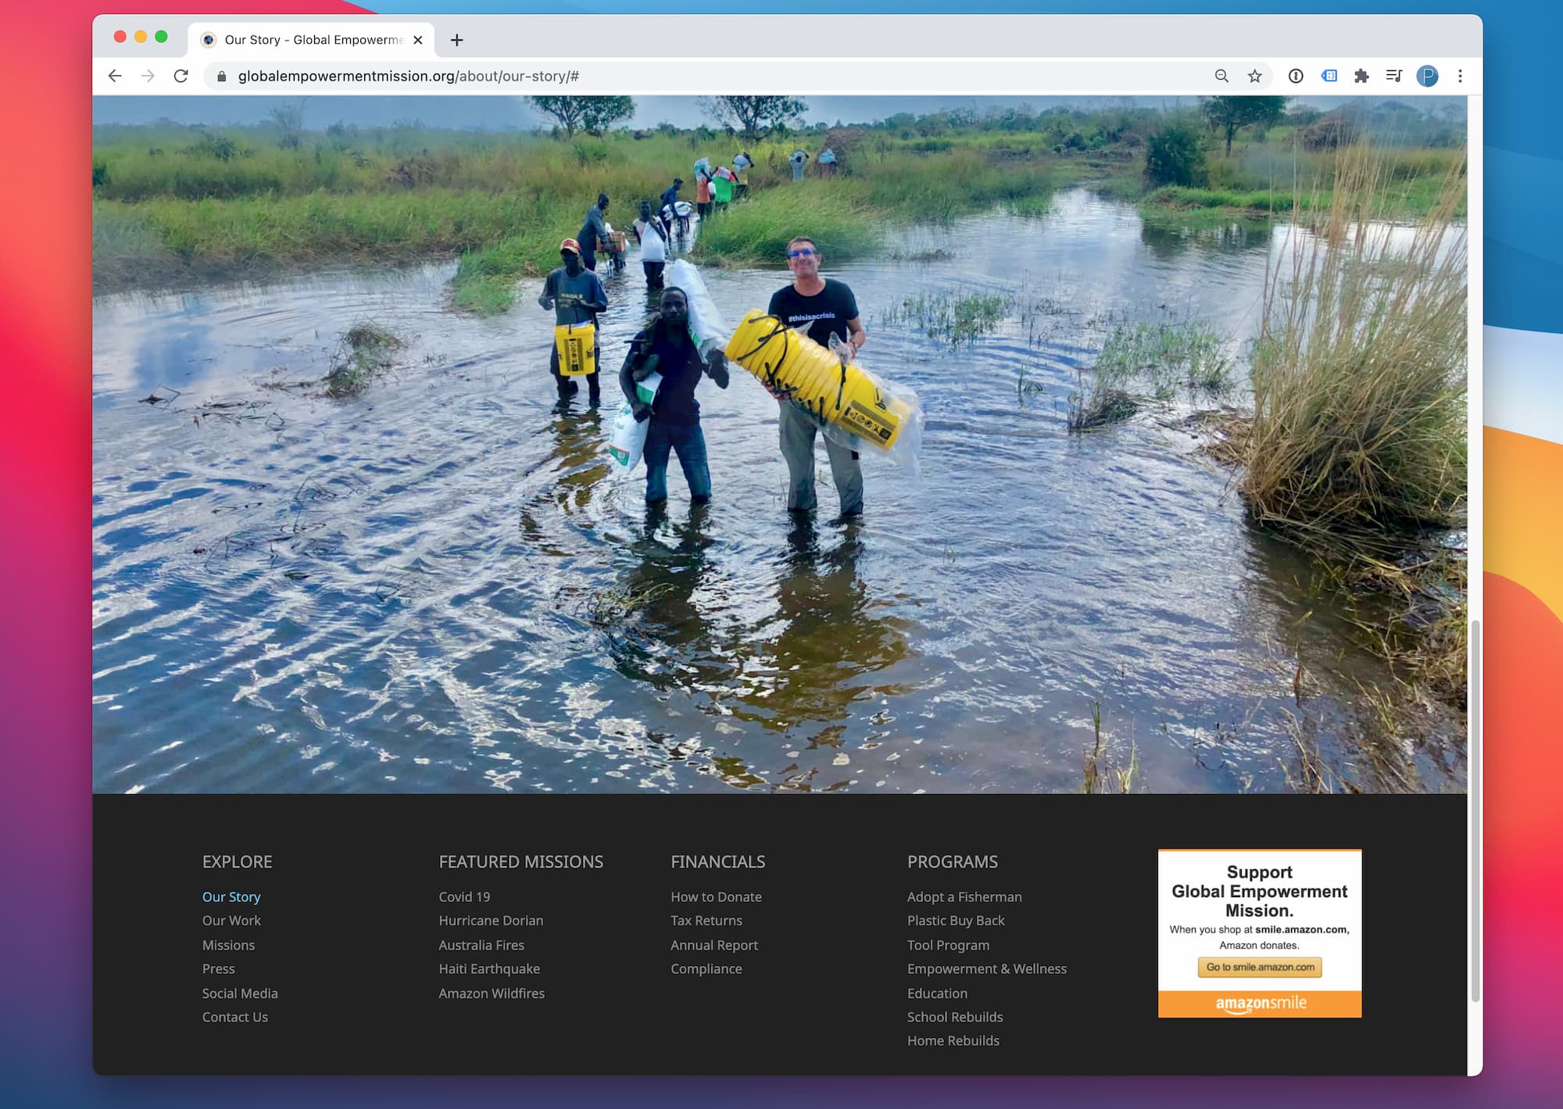Open the Extensions puzzle icon
The height and width of the screenshot is (1109, 1563).
1361,76
